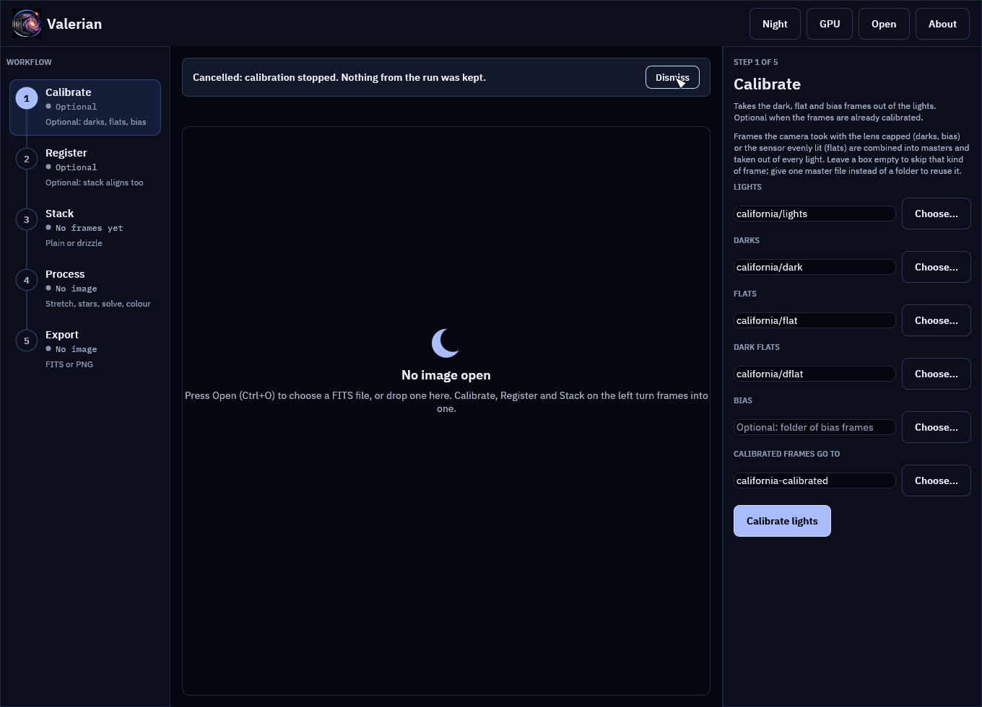Toggle the GPU button
The height and width of the screenshot is (707, 982).
point(830,24)
